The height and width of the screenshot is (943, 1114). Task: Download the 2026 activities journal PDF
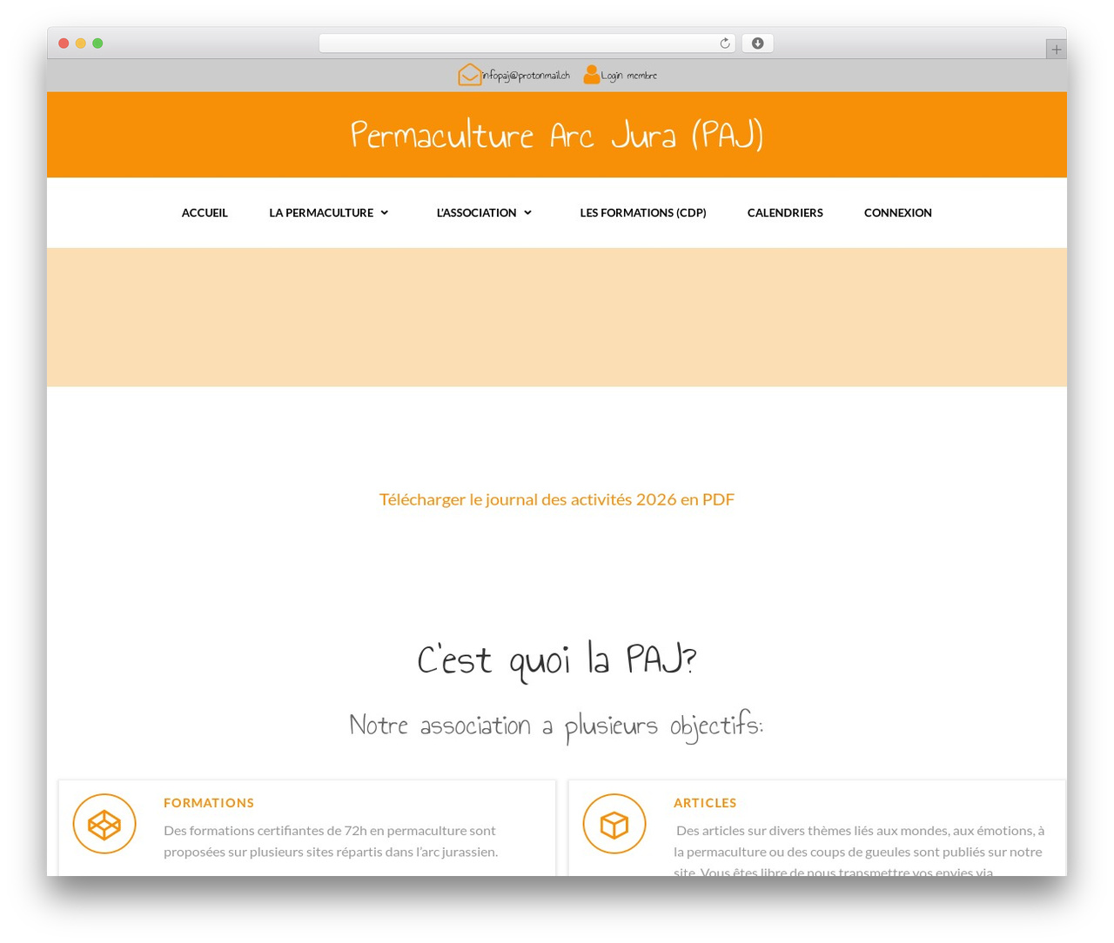pos(557,498)
